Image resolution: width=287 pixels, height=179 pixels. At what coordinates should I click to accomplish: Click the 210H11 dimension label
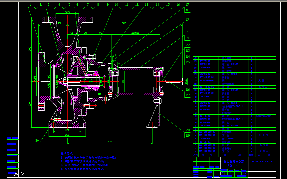135,33
